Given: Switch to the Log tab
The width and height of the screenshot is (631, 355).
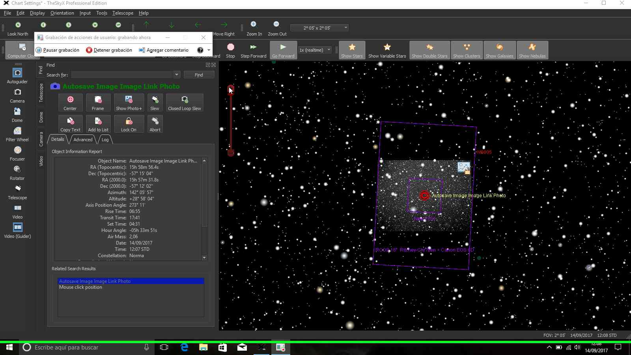Looking at the screenshot, I should point(105,140).
